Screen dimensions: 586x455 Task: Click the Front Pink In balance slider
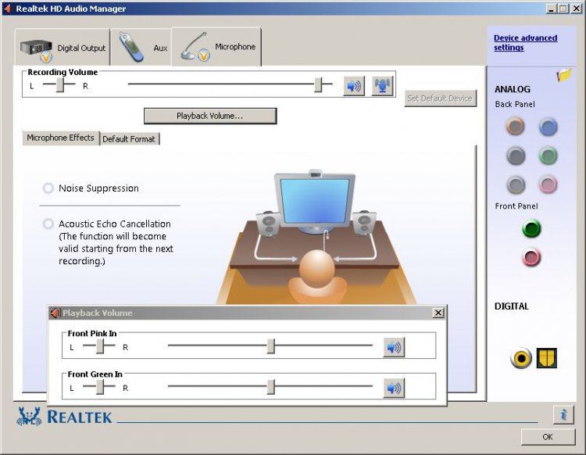99,346
